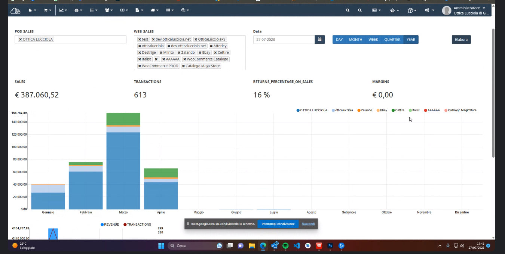Open the barcode icon menu
This screenshot has width=505, height=254.
coord(169,10)
